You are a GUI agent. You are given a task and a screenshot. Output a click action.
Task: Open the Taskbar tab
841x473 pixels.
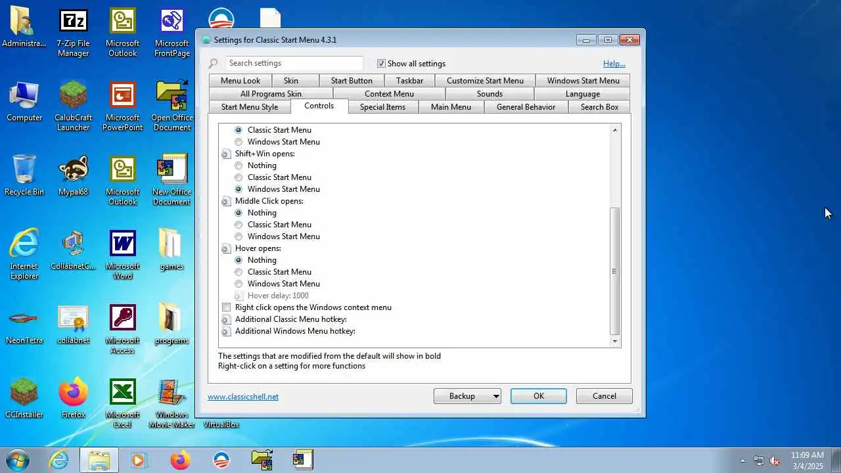click(x=409, y=81)
